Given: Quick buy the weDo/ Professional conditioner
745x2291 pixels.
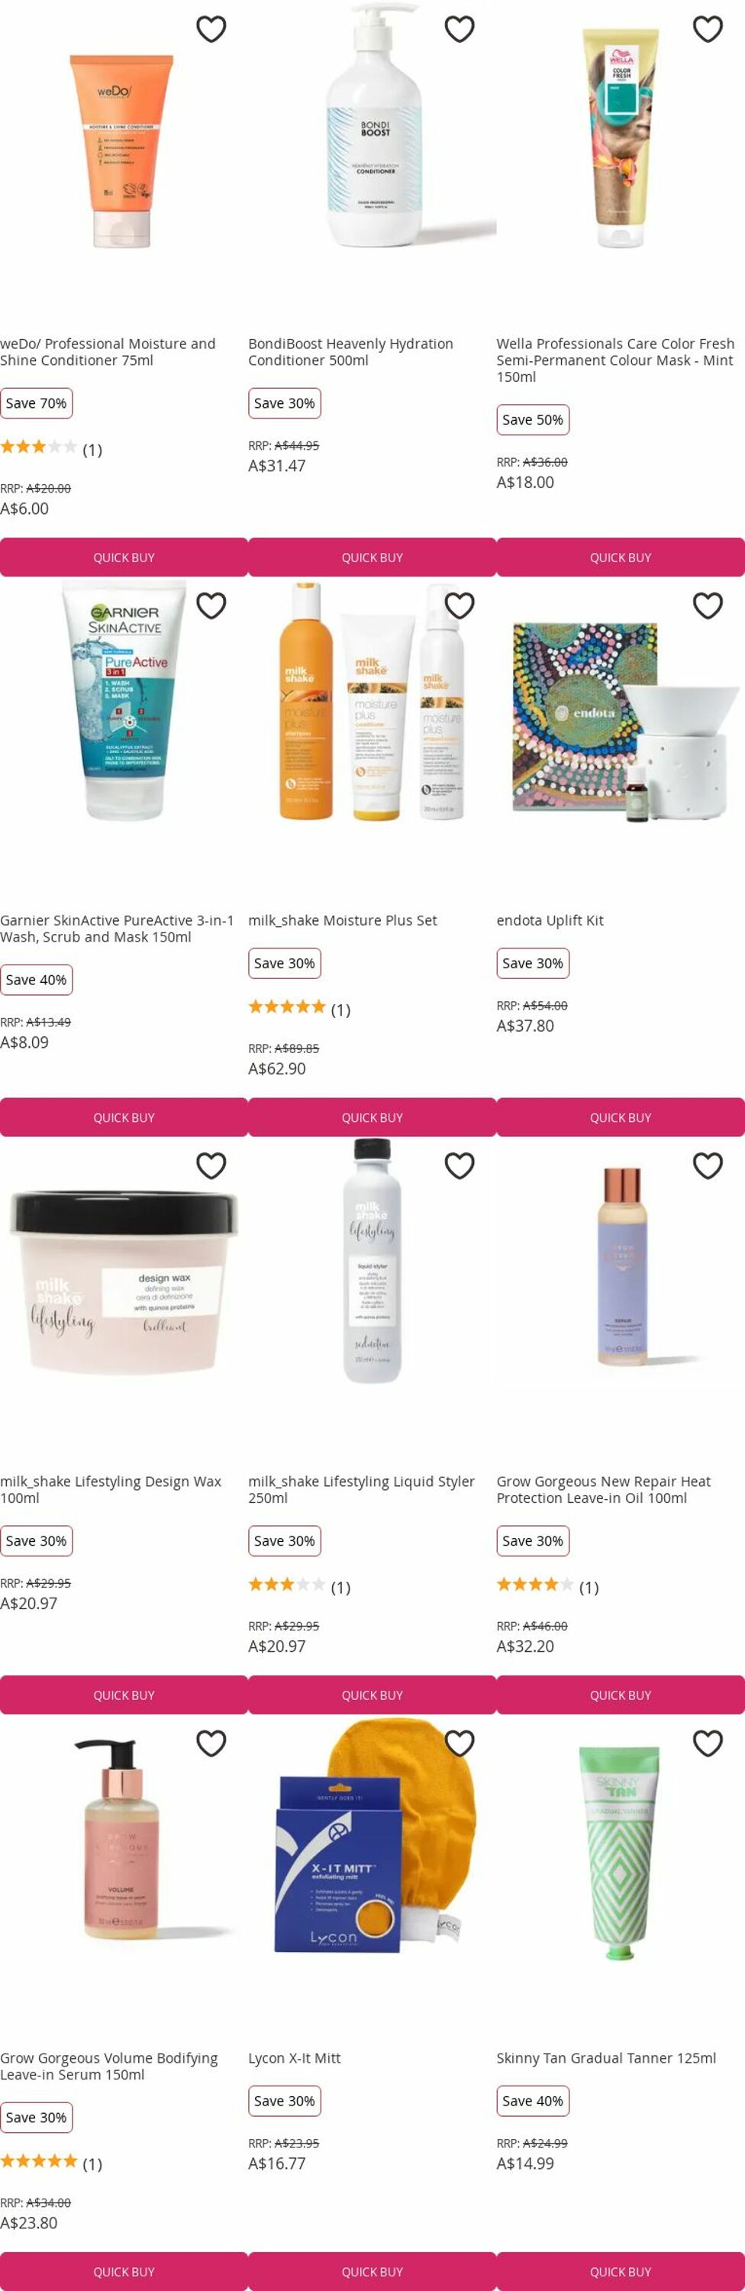Looking at the screenshot, I should pyautogui.click(x=124, y=557).
